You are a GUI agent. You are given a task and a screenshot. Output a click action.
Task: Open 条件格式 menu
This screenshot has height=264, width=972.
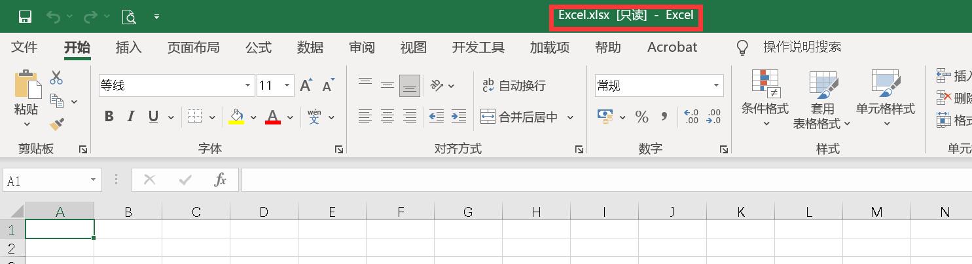pyautogui.click(x=765, y=98)
